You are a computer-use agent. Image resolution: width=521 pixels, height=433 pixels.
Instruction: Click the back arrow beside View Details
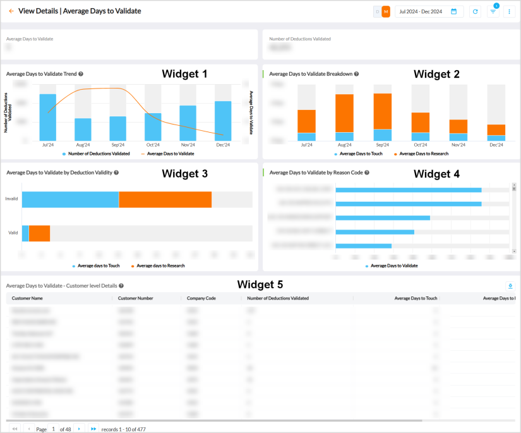click(x=11, y=11)
